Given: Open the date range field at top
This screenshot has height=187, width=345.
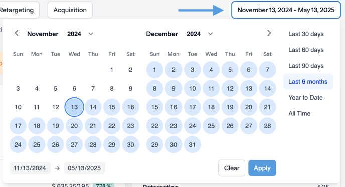Looking at the screenshot, I should pyautogui.click(x=286, y=10).
